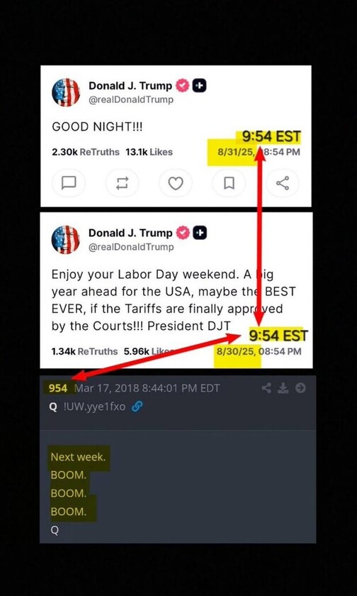Image resolution: width=357 pixels, height=596 pixels.
Task: Click arrow icon in Q post header
Action: (300, 388)
